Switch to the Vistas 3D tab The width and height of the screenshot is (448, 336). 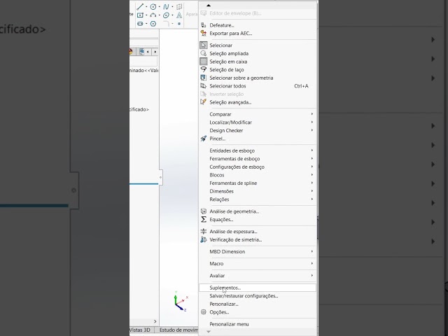coord(141,330)
